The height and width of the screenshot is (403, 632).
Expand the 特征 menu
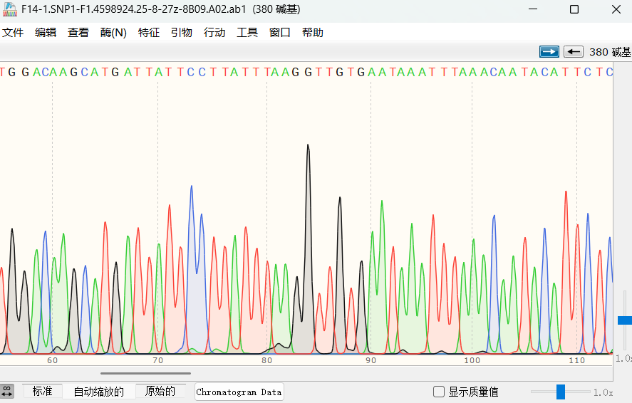[149, 32]
